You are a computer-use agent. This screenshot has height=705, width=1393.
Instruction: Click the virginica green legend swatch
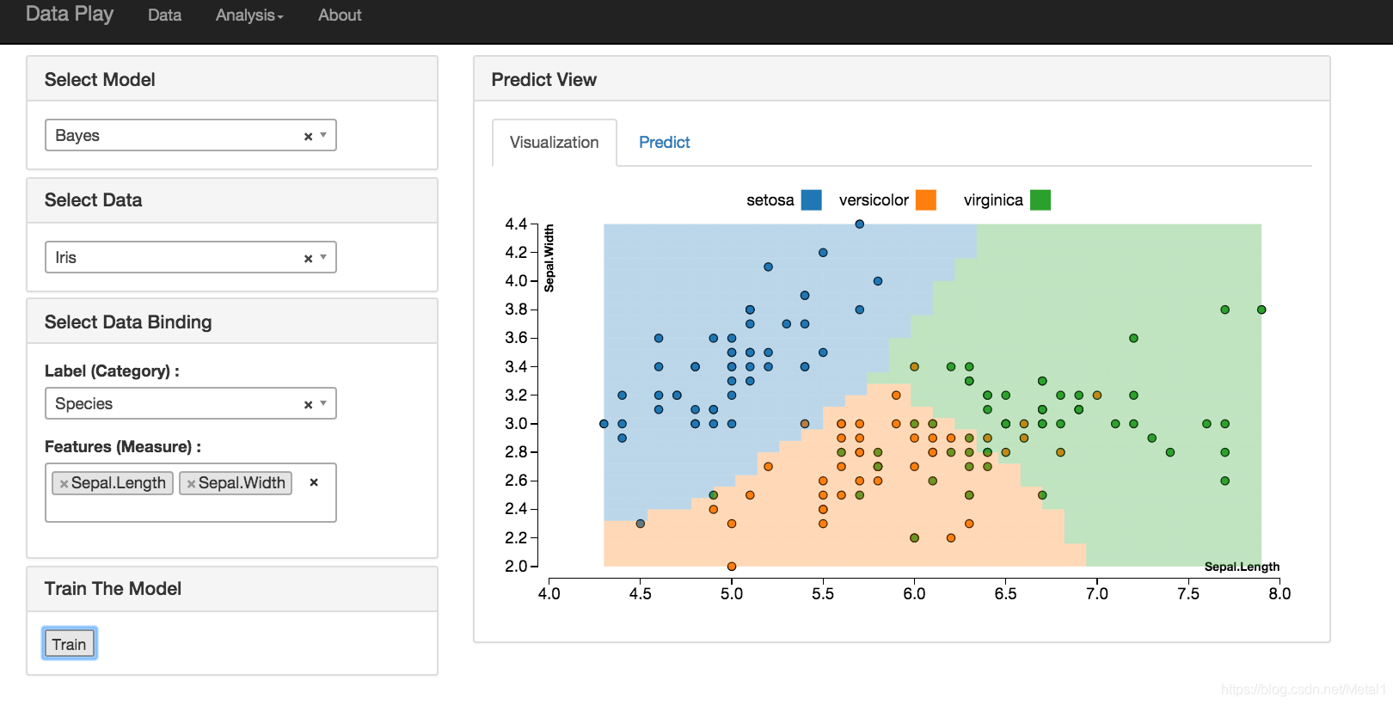point(1040,200)
